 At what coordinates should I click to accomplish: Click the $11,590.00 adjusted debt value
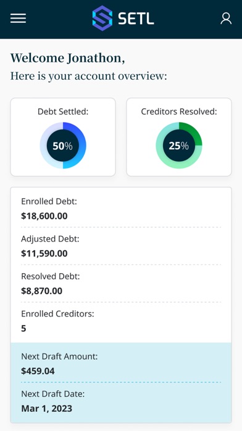coord(44,253)
